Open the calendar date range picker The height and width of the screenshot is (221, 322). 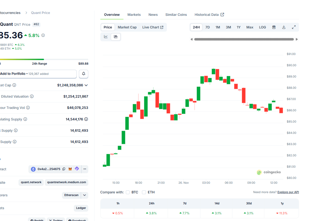(274, 27)
